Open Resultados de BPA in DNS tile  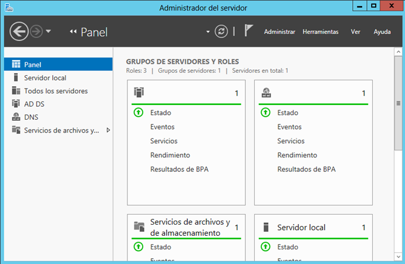click(306, 170)
